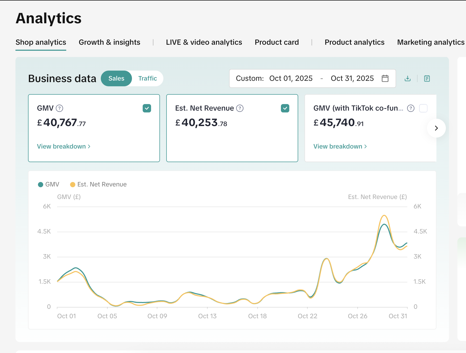Click the download business data icon
This screenshot has width=466, height=353.
click(x=407, y=78)
